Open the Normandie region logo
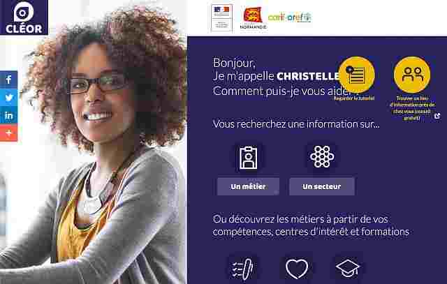447x284 pixels. click(253, 18)
